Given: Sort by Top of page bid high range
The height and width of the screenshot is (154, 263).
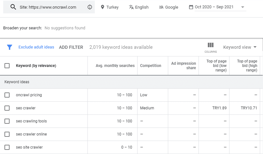Looking at the screenshot, I should coord(247,65).
